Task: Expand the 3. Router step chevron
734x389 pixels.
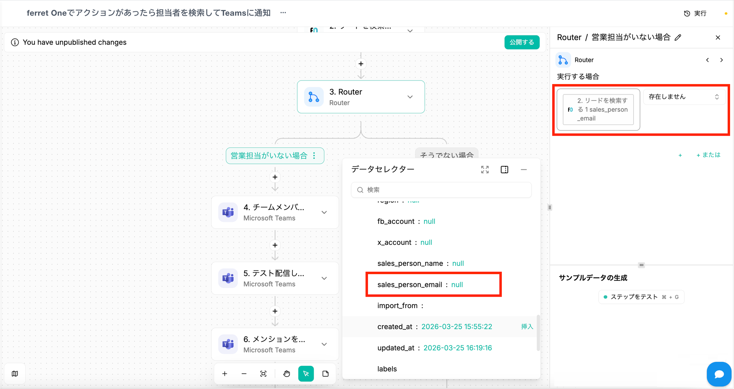Action: point(410,97)
